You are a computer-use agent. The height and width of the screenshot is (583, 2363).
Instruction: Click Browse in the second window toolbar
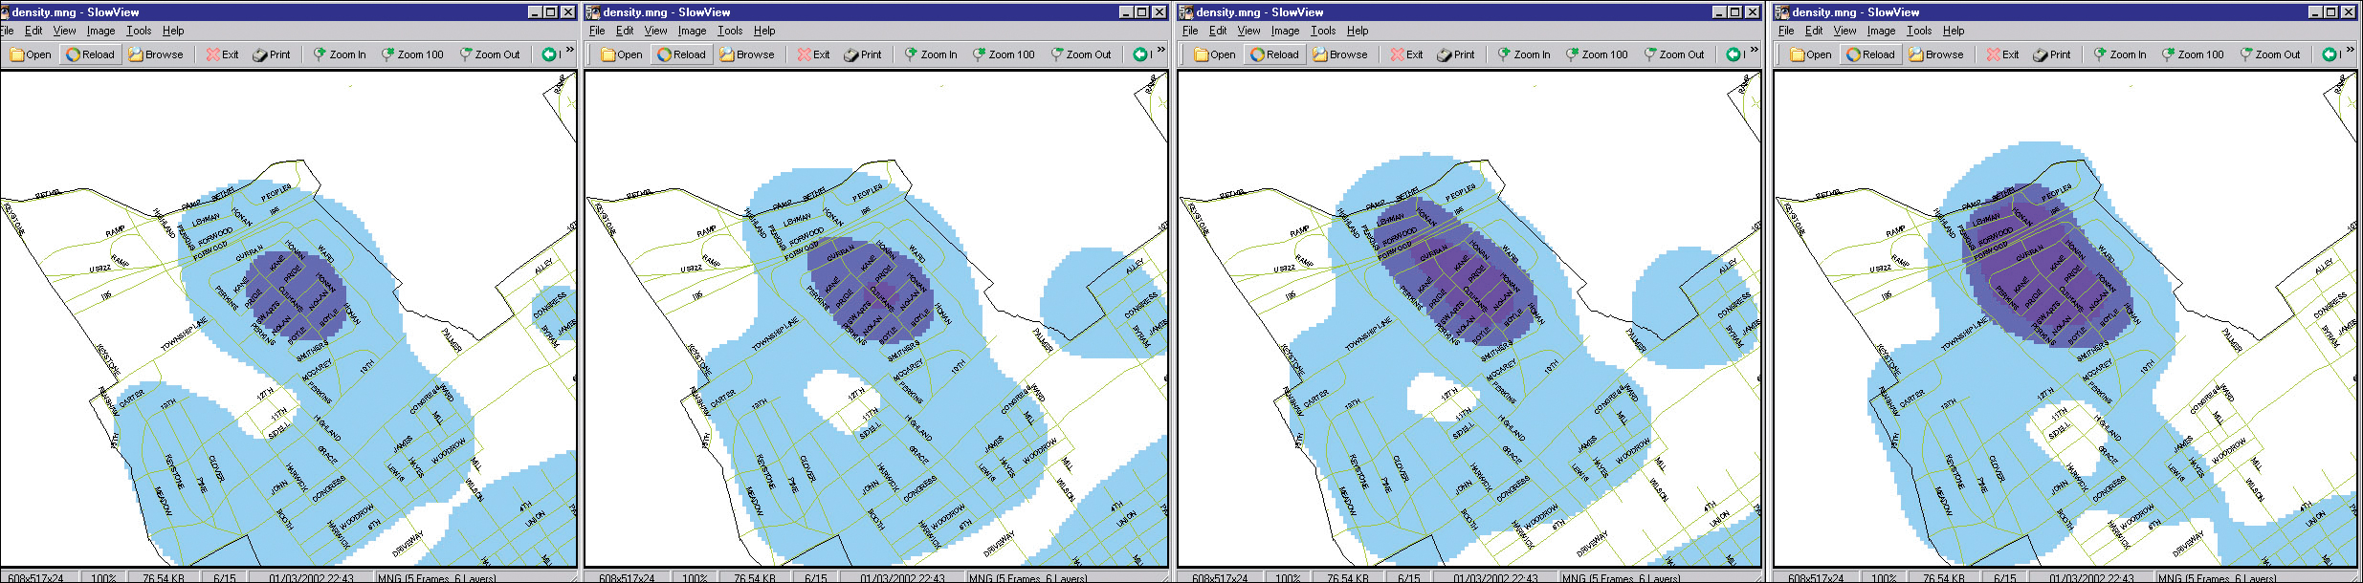(x=747, y=54)
